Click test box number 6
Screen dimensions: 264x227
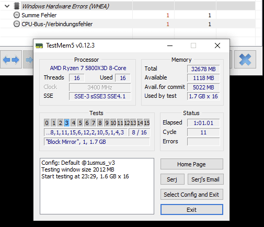click(x=87, y=123)
